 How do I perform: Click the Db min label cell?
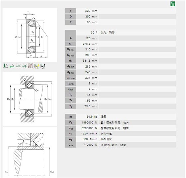[71, 55]
